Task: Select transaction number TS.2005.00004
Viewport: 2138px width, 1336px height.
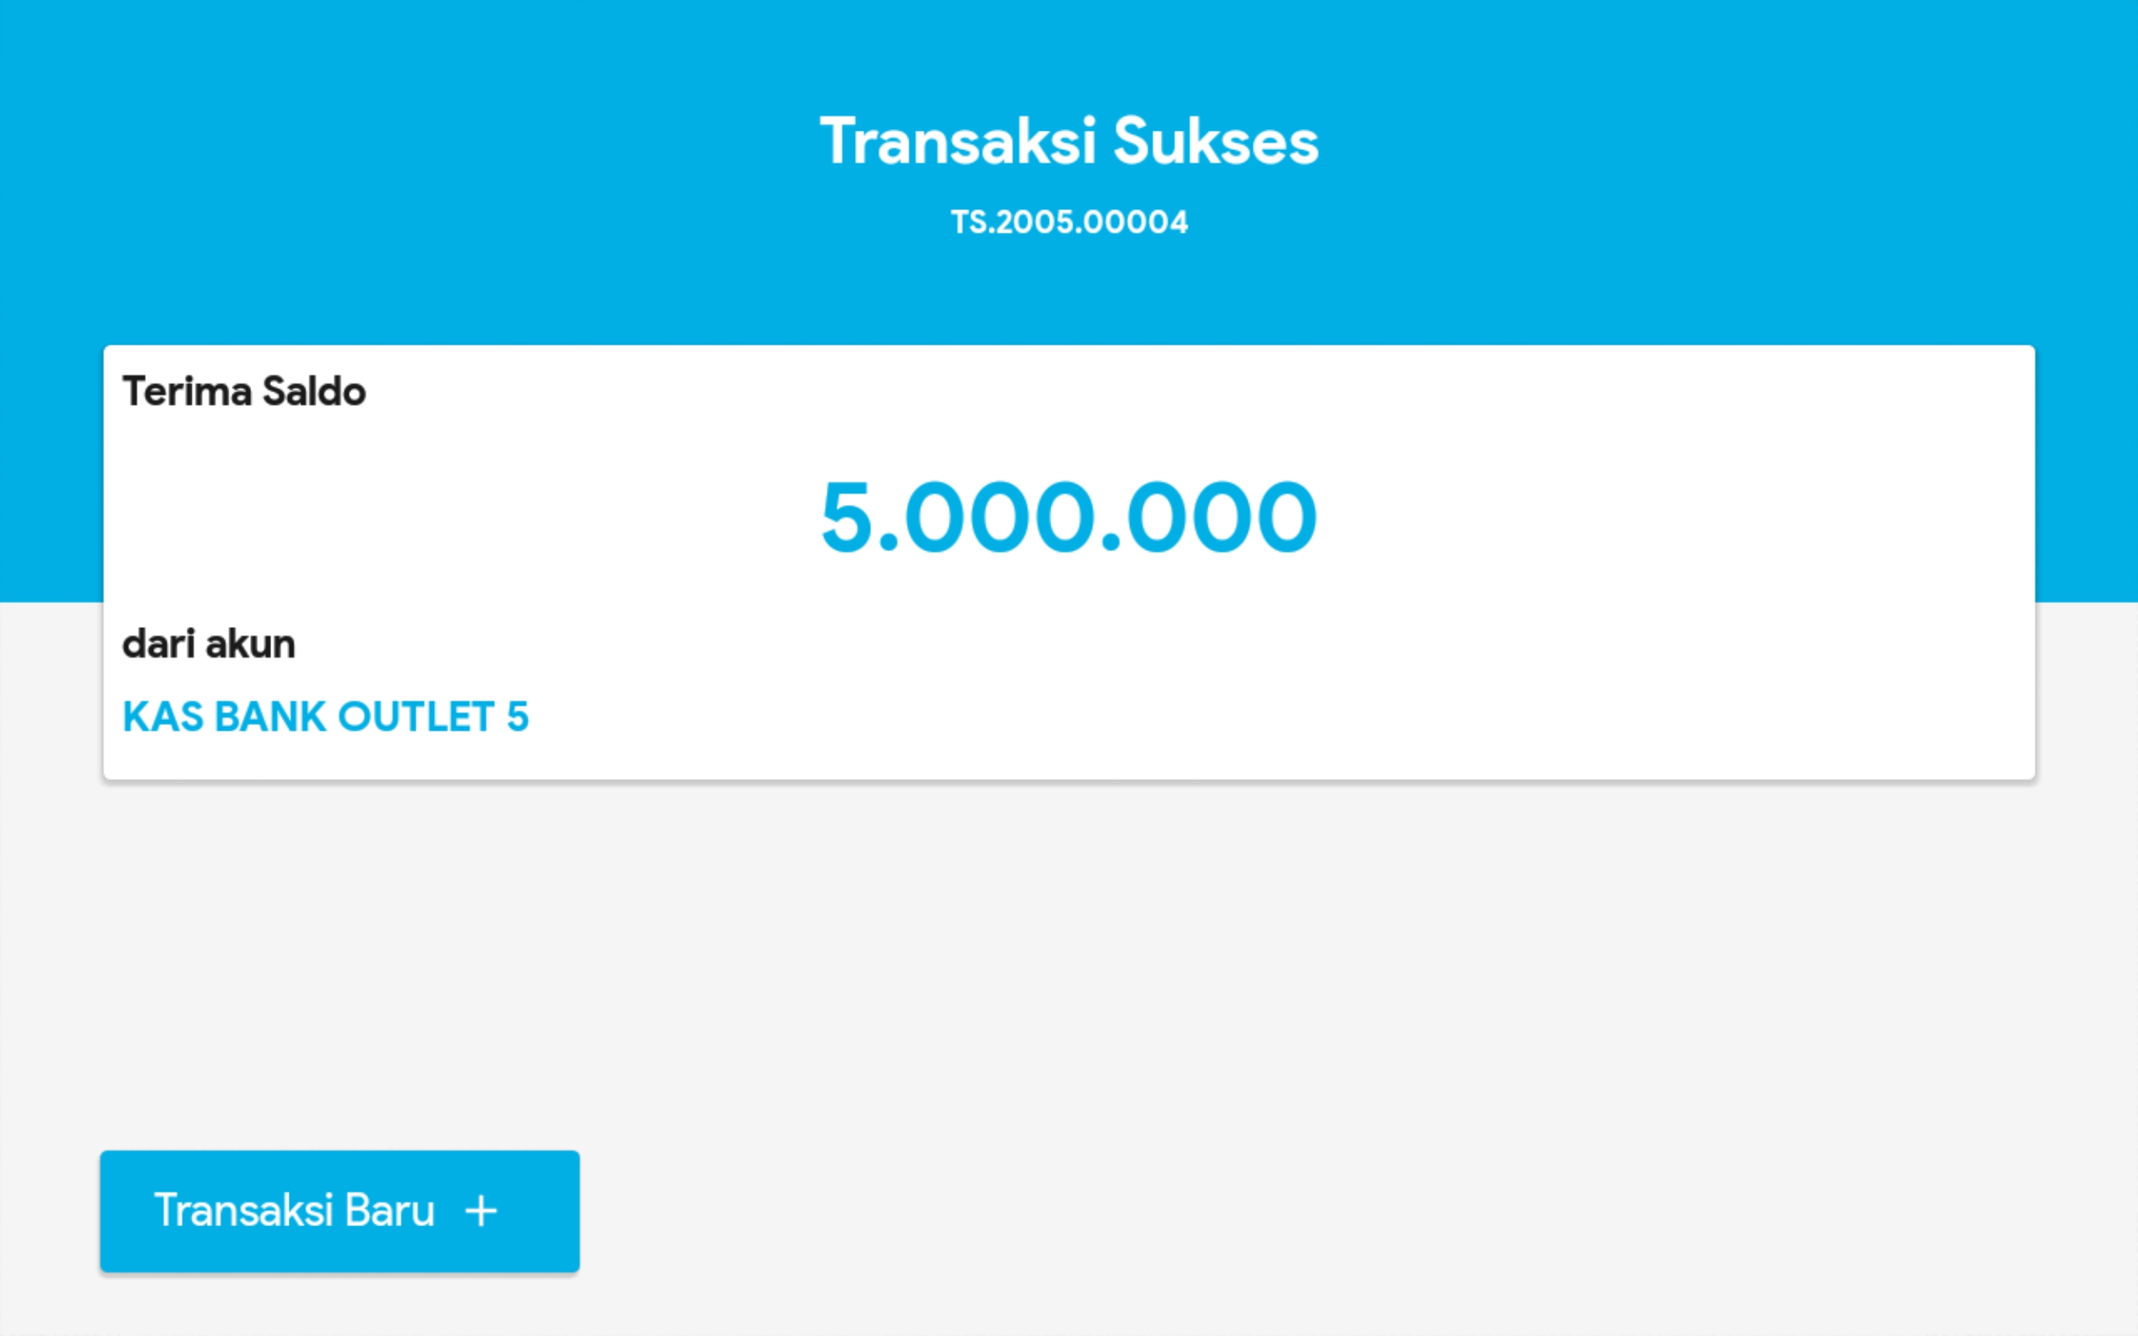Action: [x=1069, y=222]
